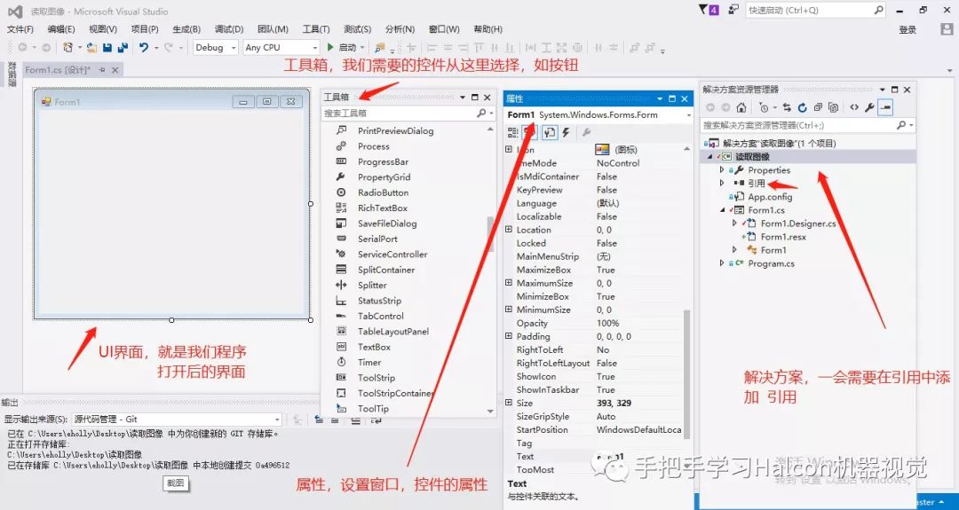
Task: Open Form1 object selector dropdown in Properties
Action: coord(688,114)
